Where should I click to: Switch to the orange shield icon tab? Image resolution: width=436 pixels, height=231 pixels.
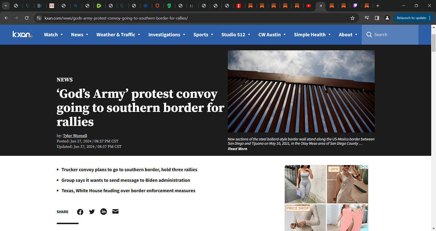(157, 6)
